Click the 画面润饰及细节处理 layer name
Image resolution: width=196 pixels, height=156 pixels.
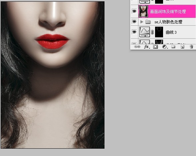point(168,12)
